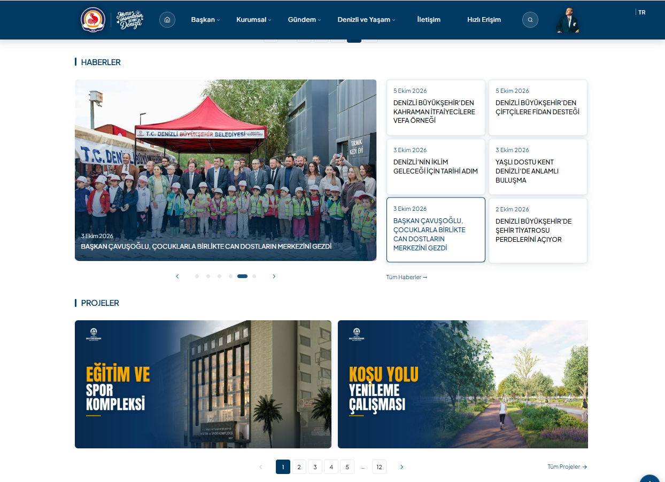This screenshot has height=482, width=665.
Task: Expand the Başkan dropdown menu
Action: [x=206, y=20]
